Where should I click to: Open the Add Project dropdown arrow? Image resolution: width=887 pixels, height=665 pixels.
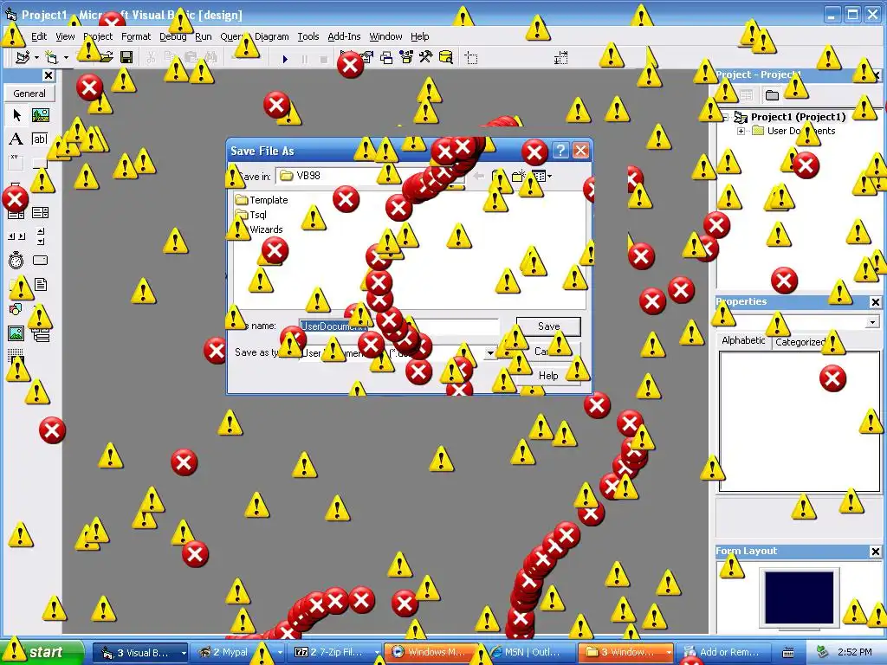[36, 58]
